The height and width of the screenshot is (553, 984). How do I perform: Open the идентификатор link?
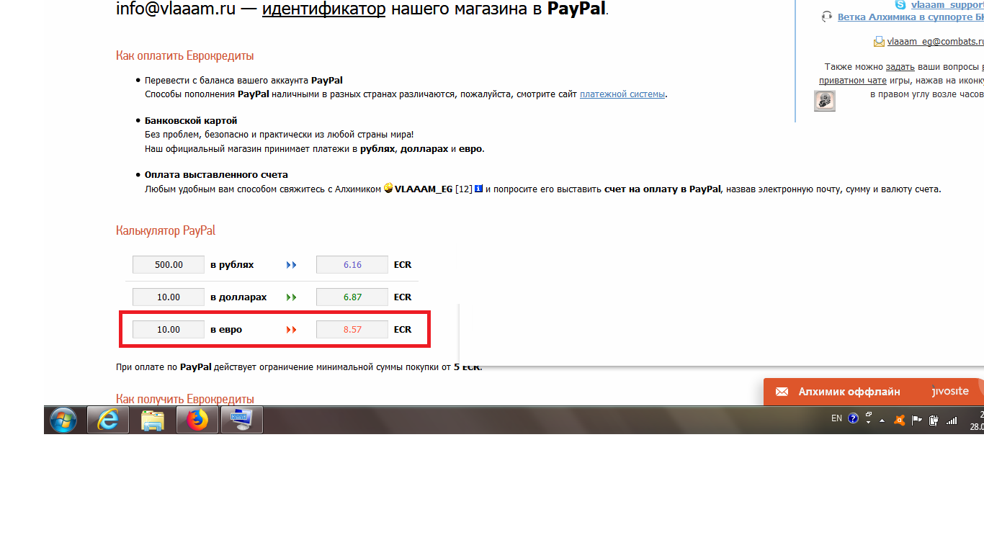coord(324,9)
